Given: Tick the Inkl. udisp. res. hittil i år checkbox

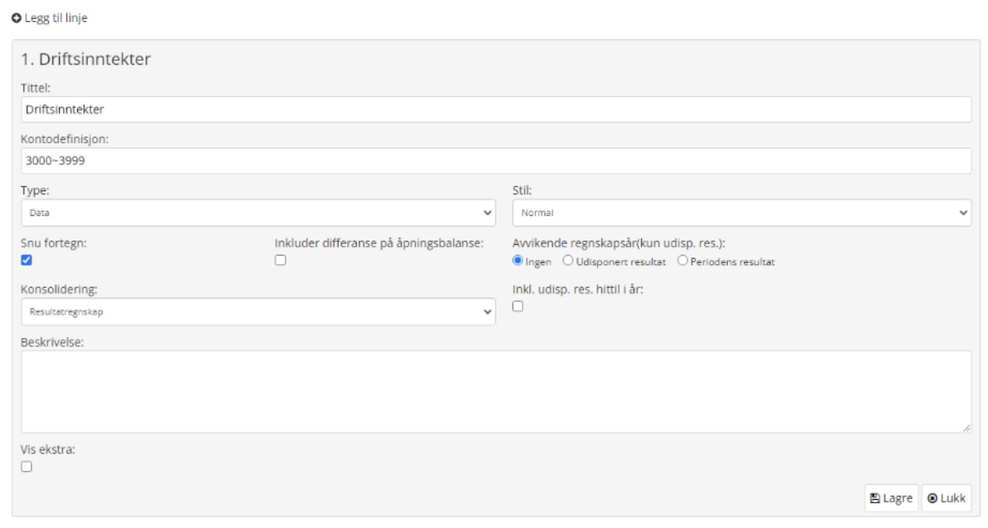Looking at the screenshot, I should pos(518,306).
